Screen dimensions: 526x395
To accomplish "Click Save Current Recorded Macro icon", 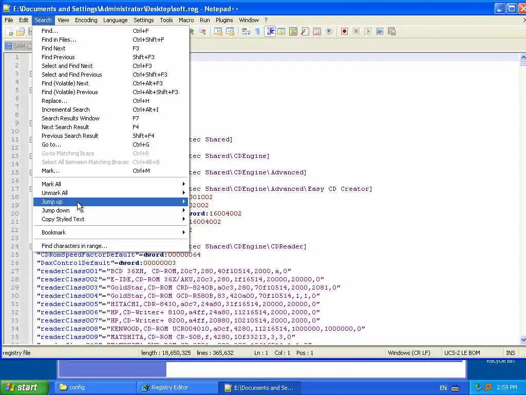I will pyautogui.click(x=391, y=31).
